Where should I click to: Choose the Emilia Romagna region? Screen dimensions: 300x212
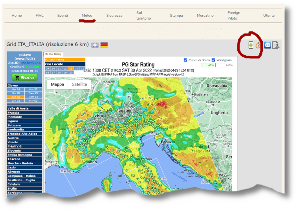pyautogui.click(x=24, y=155)
